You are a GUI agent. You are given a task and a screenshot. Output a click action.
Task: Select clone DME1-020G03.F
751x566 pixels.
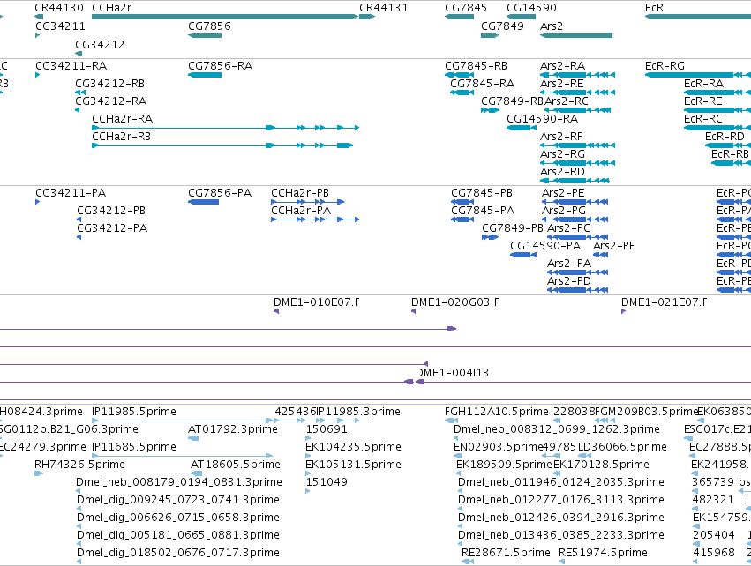coord(413,311)
